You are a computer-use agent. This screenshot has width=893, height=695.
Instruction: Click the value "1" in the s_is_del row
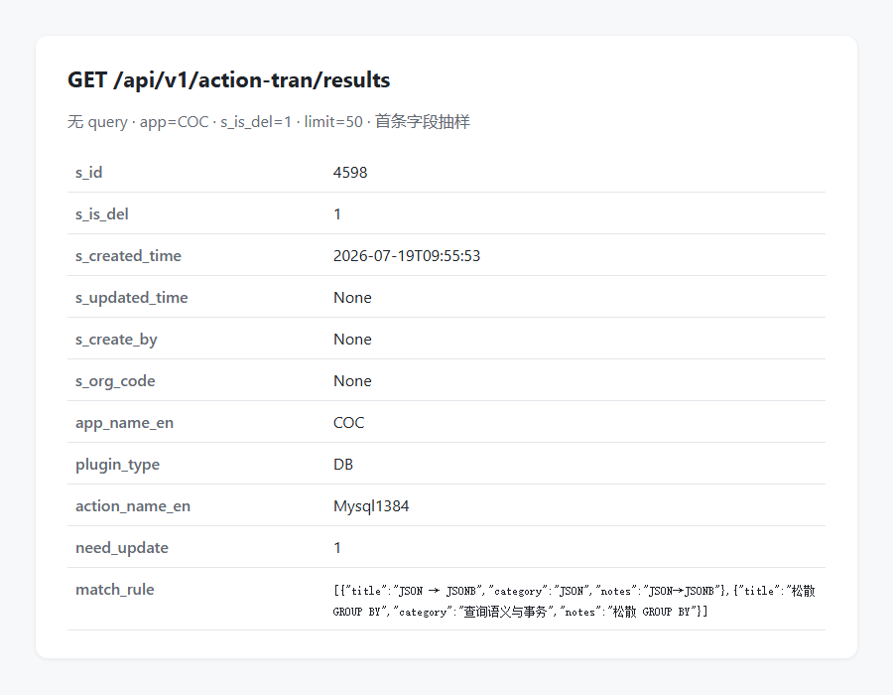(x=337, y=214)
